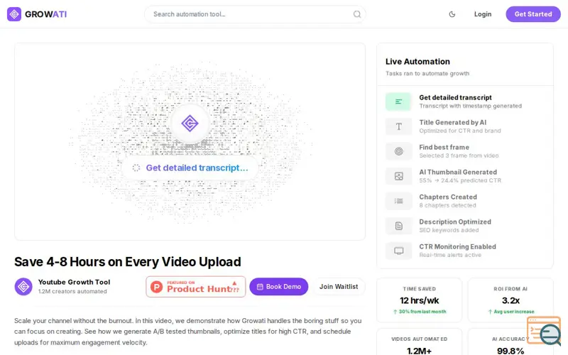Screen dimensions: 568x355
Task: Open the Login link
Action: click(x=483, y=14)
